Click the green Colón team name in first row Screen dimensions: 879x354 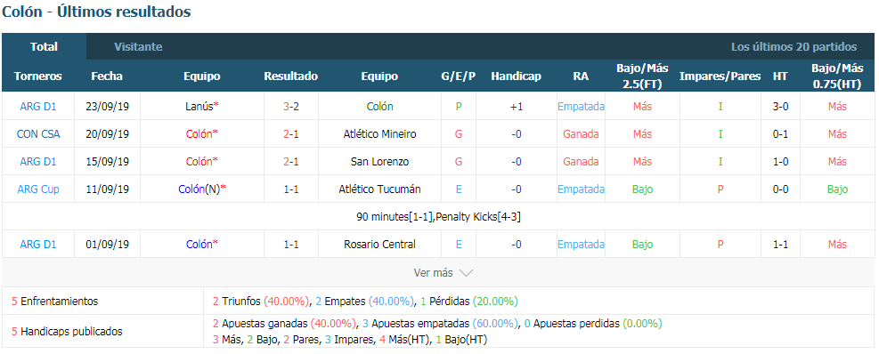[x=379, y=107]
